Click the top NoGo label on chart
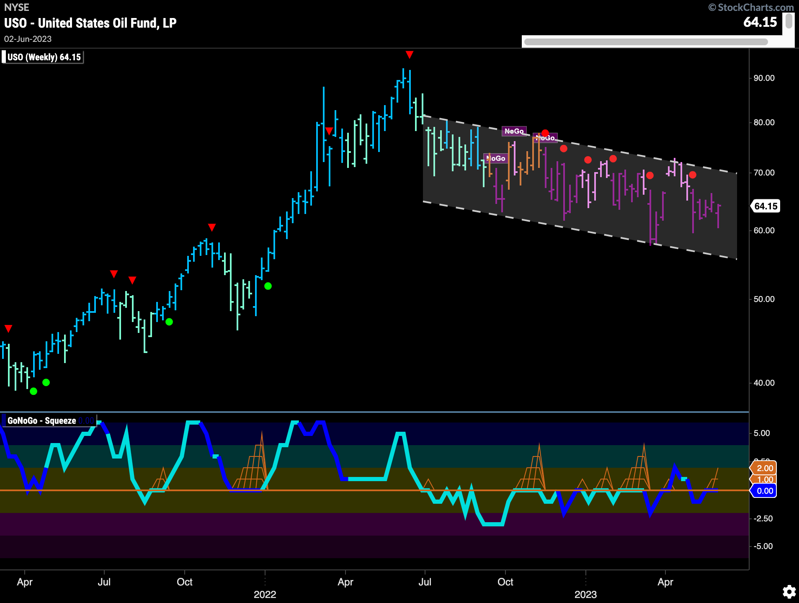The height and width of the screenshot is (603, 799). [x=514, y=131]
